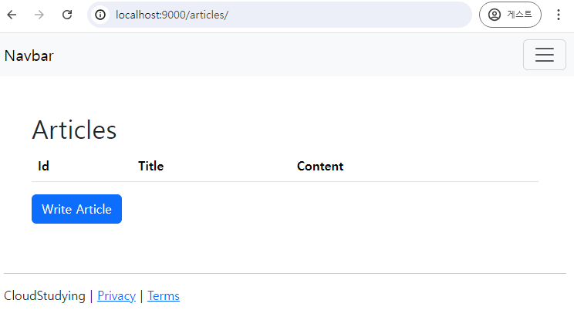
Task: Click the Id column header
Action: pyautogui.click(x=43, y=166)
